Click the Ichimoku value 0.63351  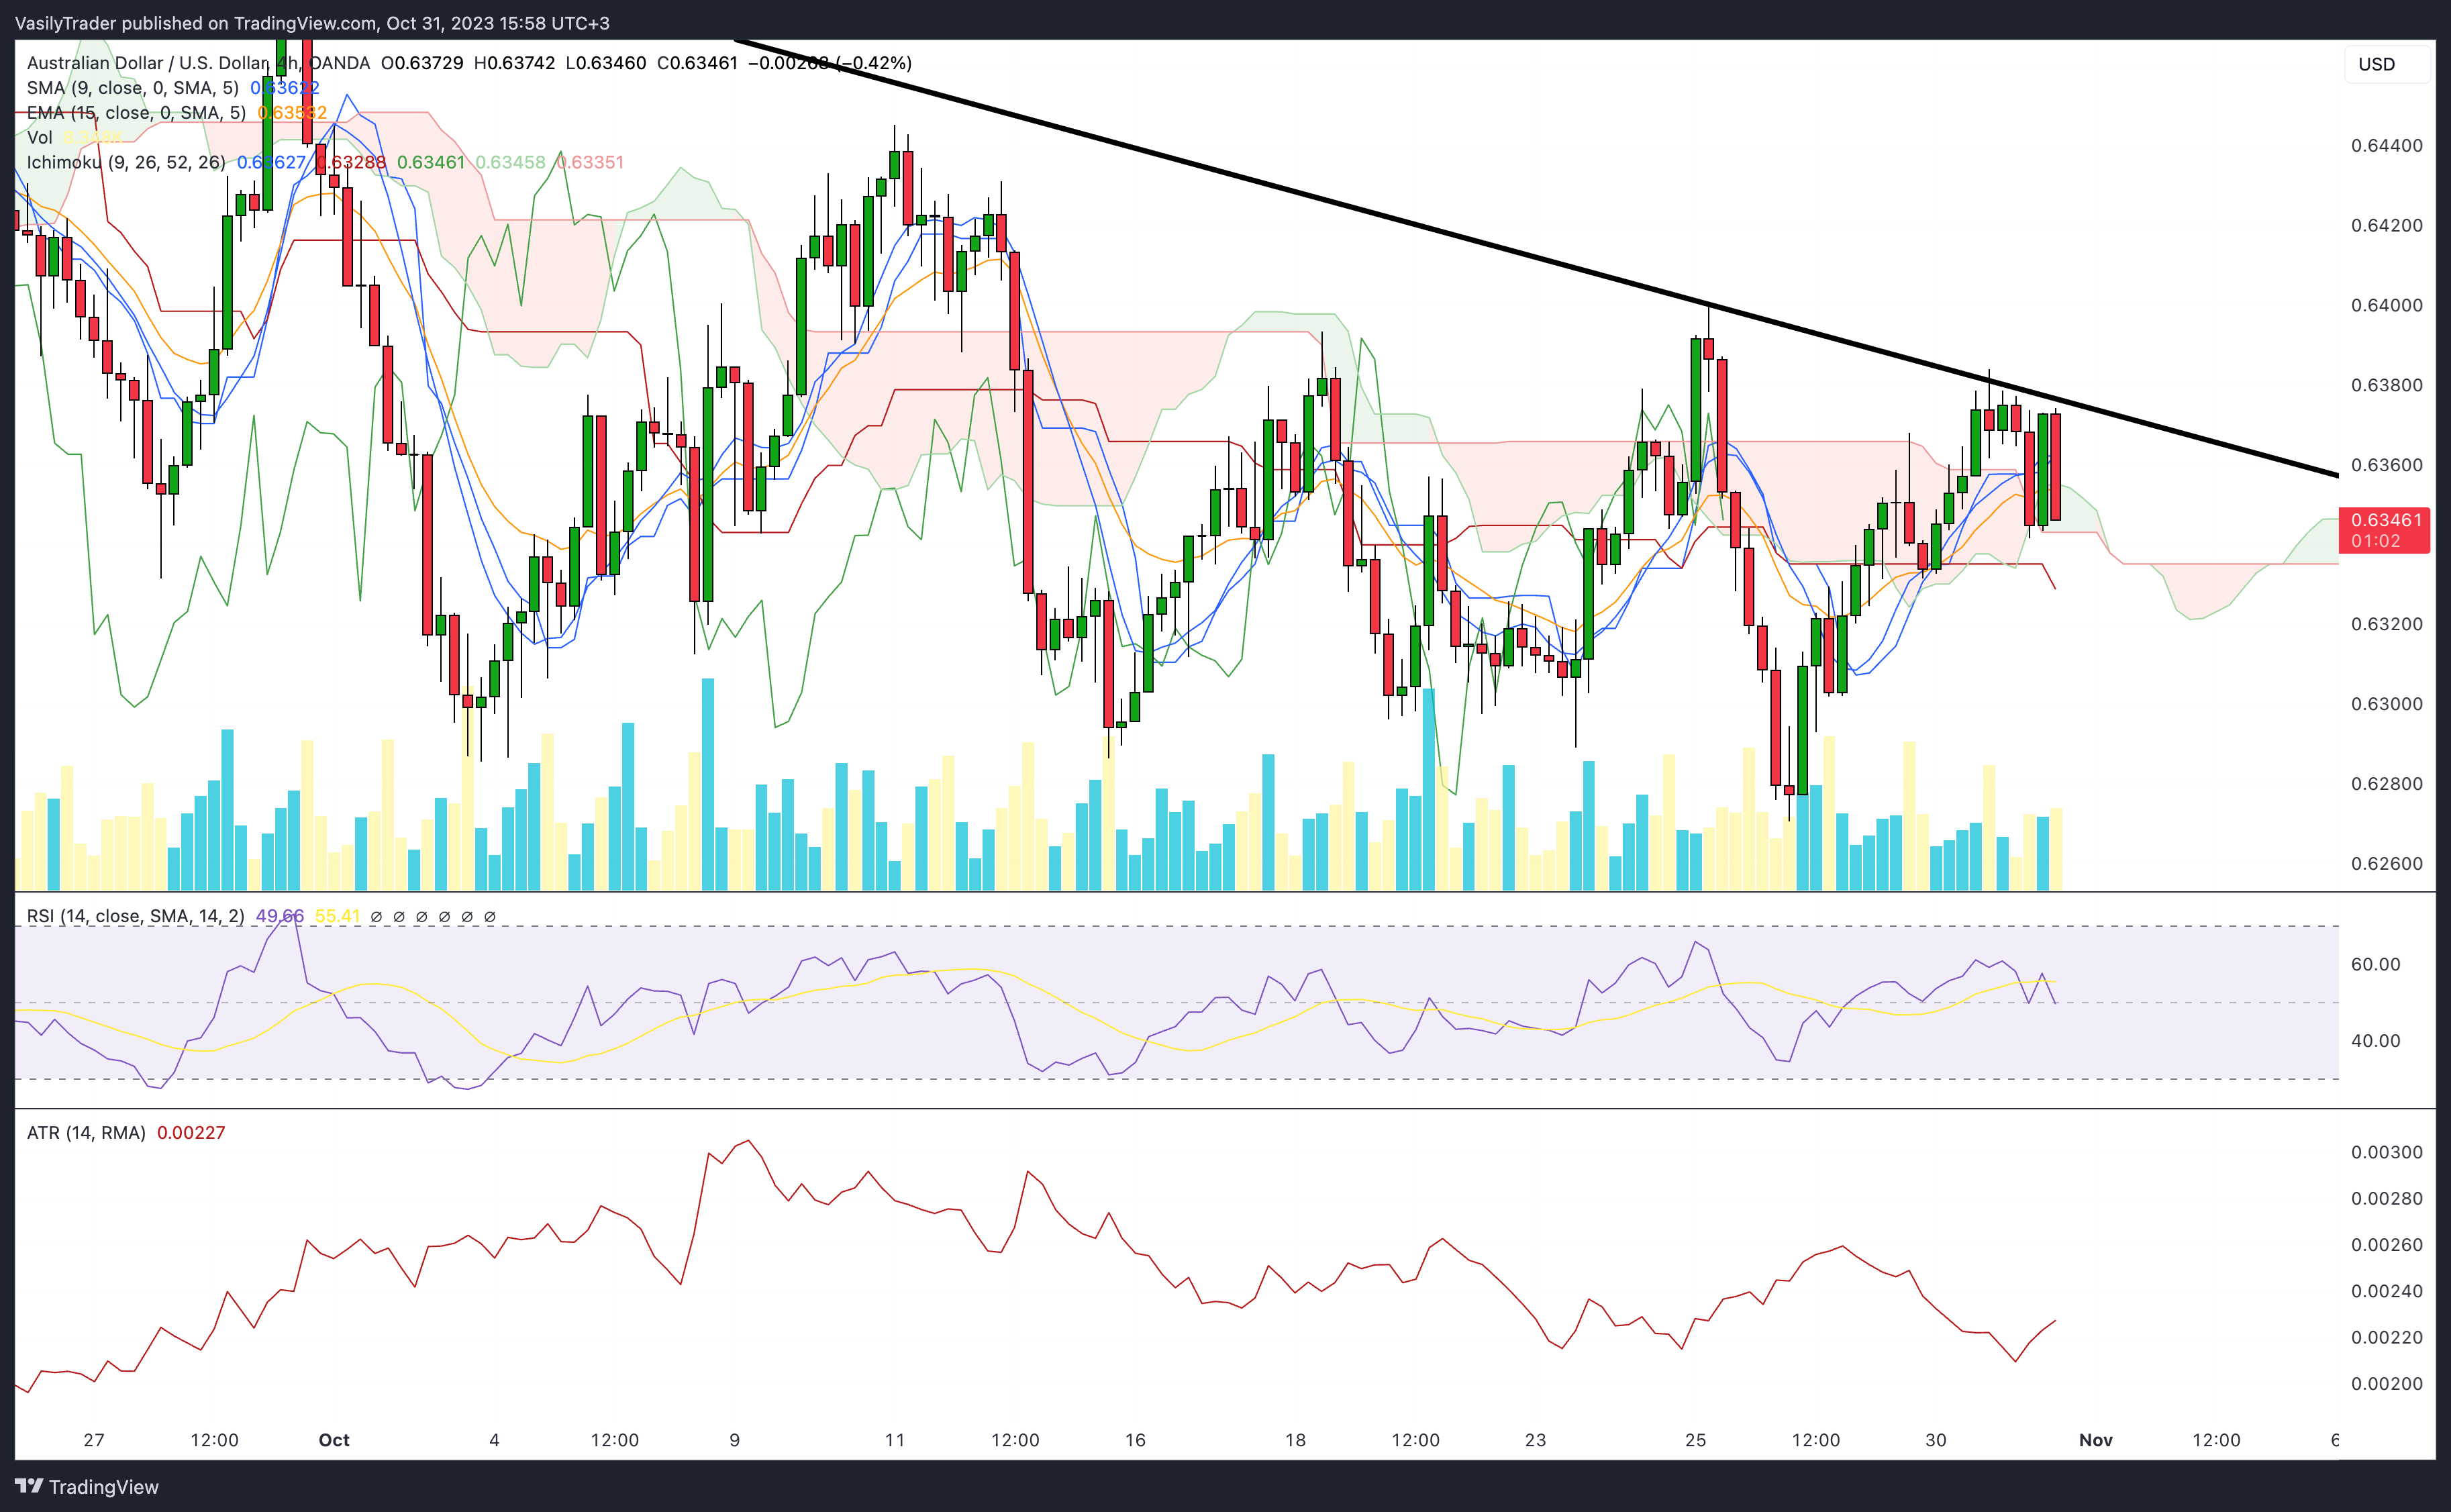point(590,162)
